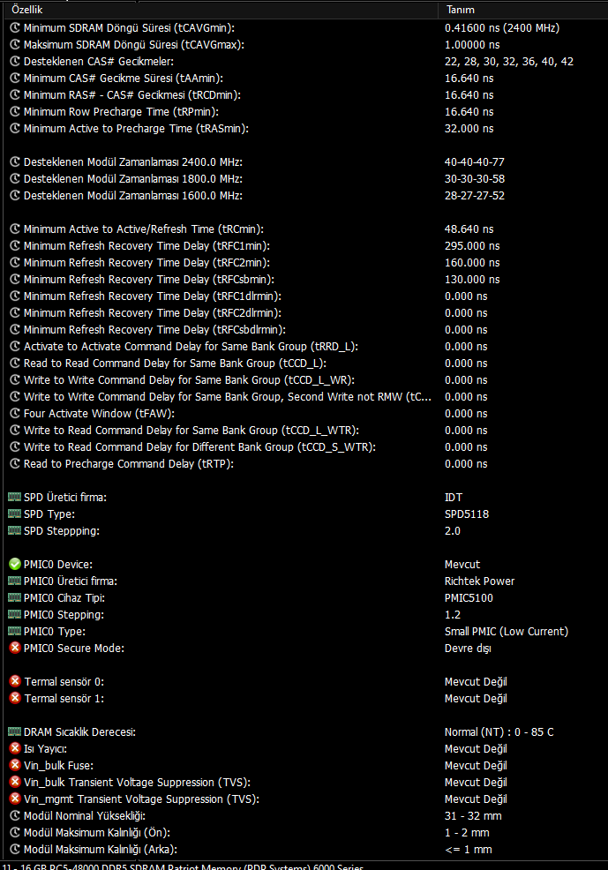Click the 40-40-40-77 timing value

(x=474, y=162)
